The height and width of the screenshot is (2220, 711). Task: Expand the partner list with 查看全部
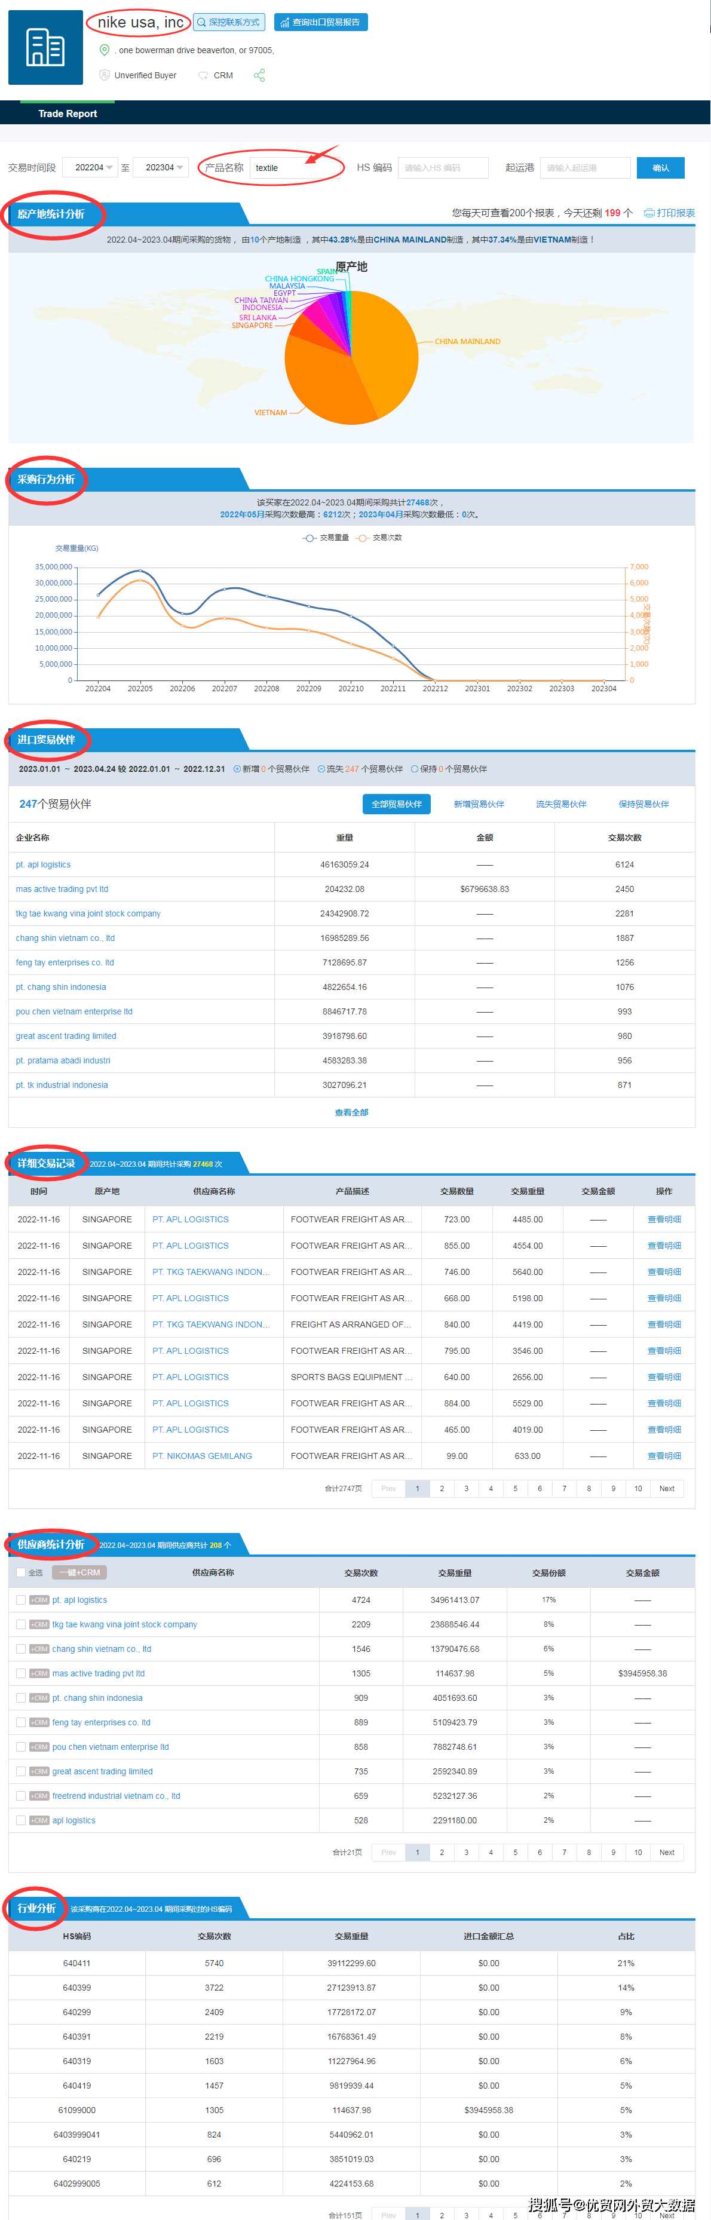point(351,1112)
